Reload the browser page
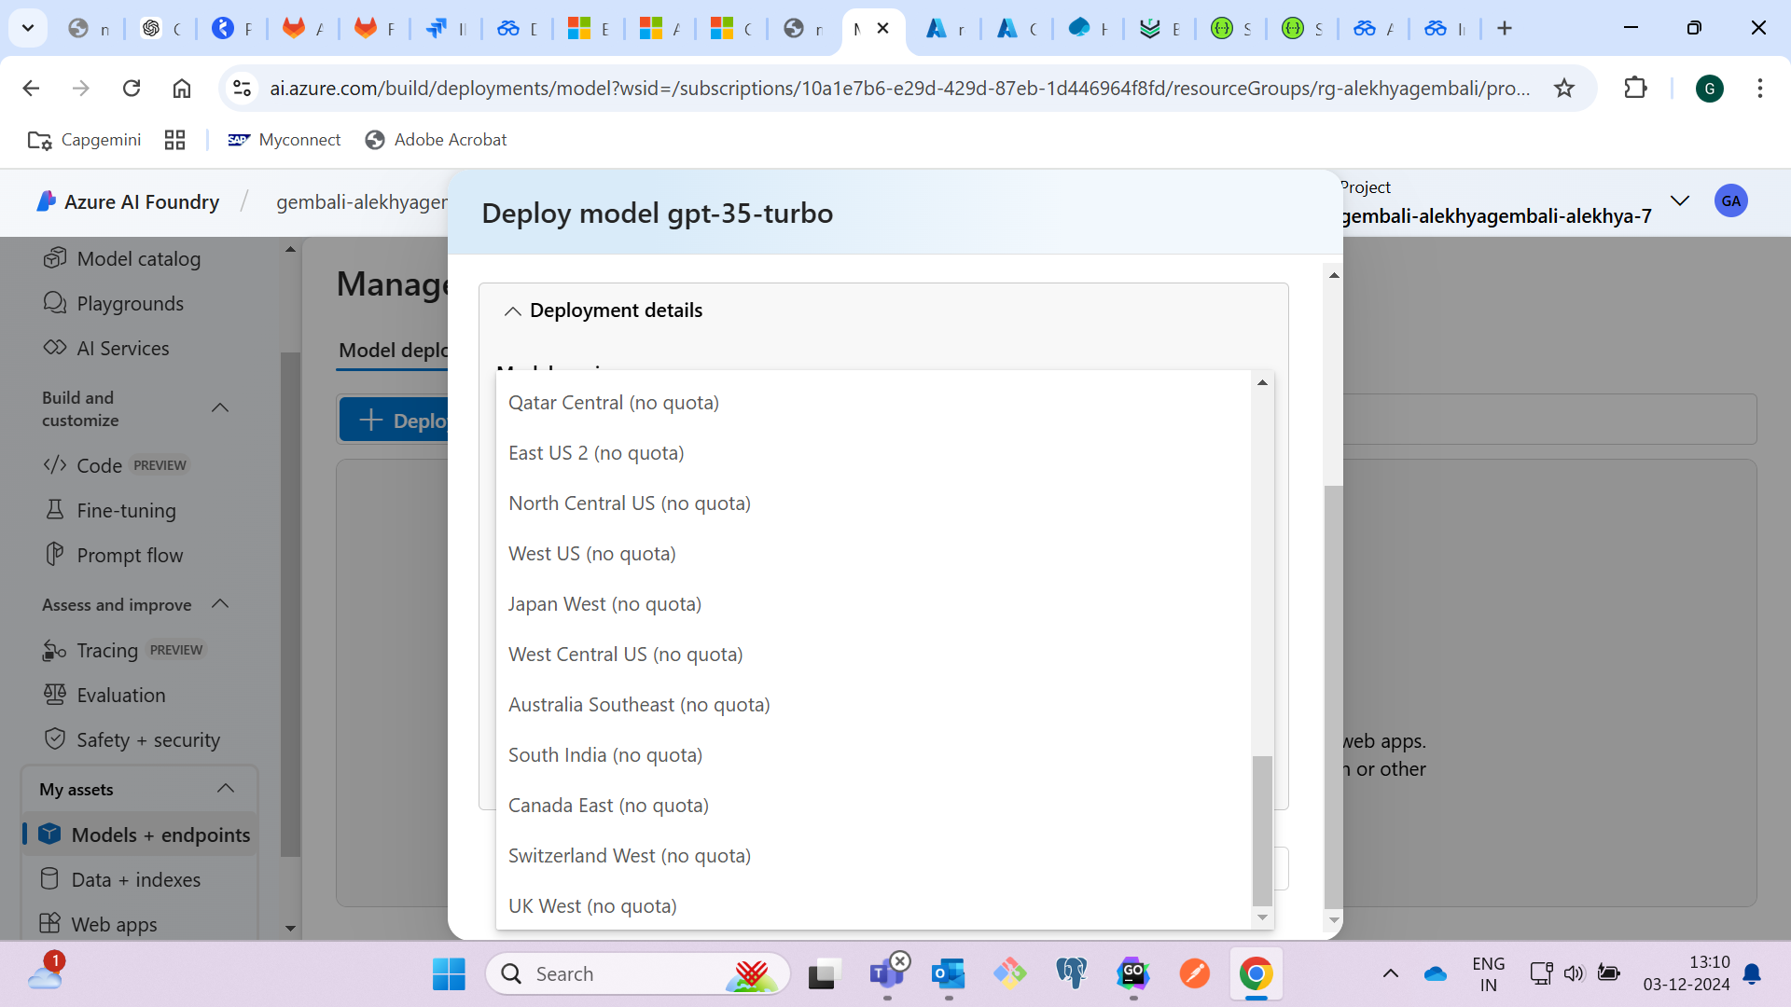Screen dimensions: 1791x1007 click(x=132, y=88)
